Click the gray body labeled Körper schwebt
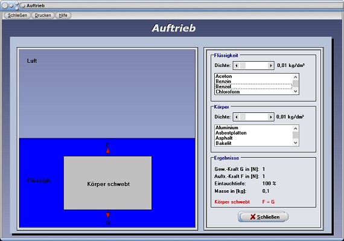The width and height of the screenshot is (344, 241). point(107,183)
